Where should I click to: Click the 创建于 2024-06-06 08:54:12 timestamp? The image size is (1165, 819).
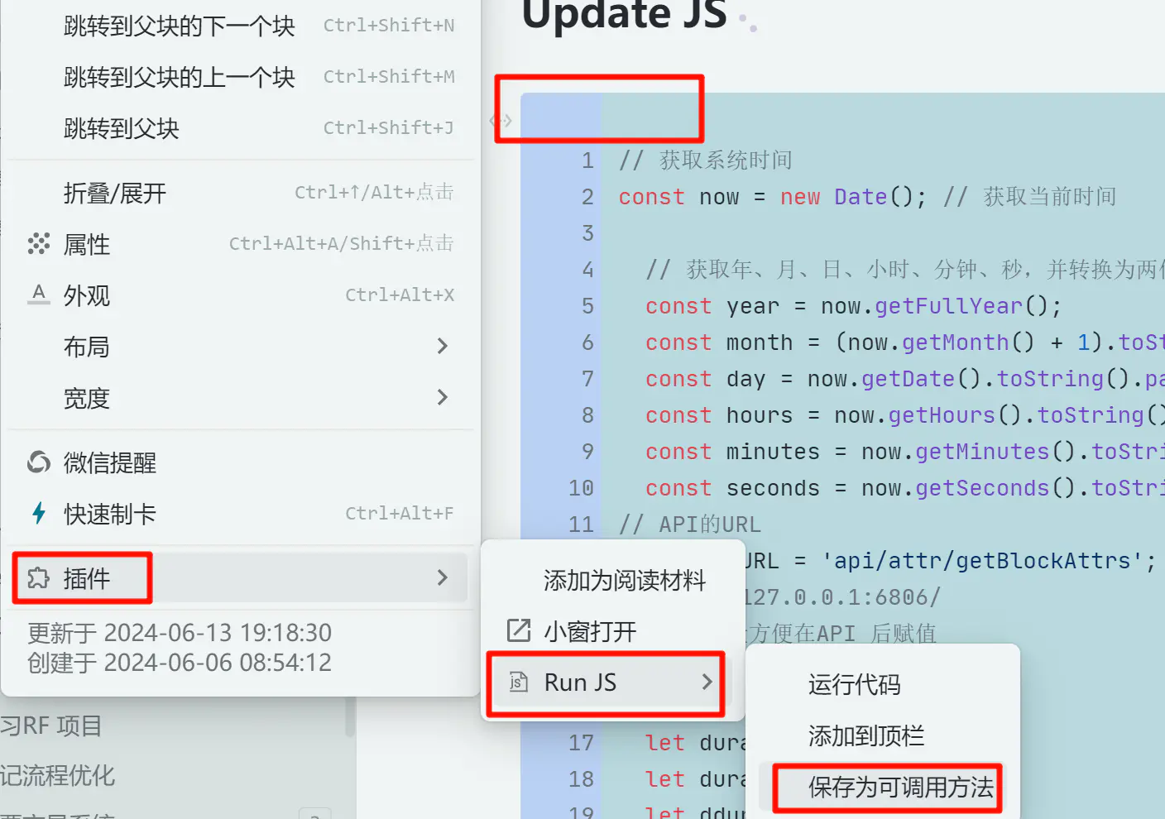(180, 663)
